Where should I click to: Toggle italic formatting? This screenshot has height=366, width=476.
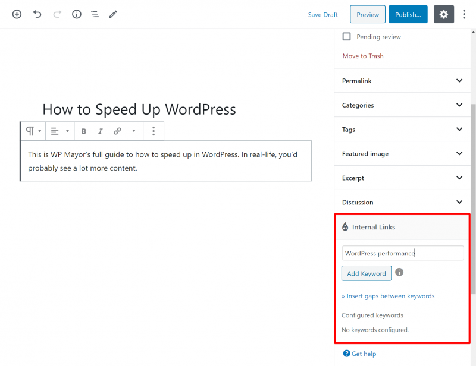pos(100,131)
